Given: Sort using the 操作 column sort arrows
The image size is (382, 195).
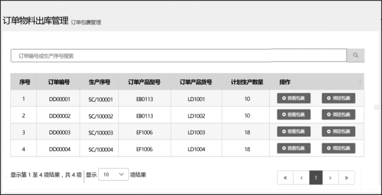Looking at the screenshot, I should pos(360,82).
